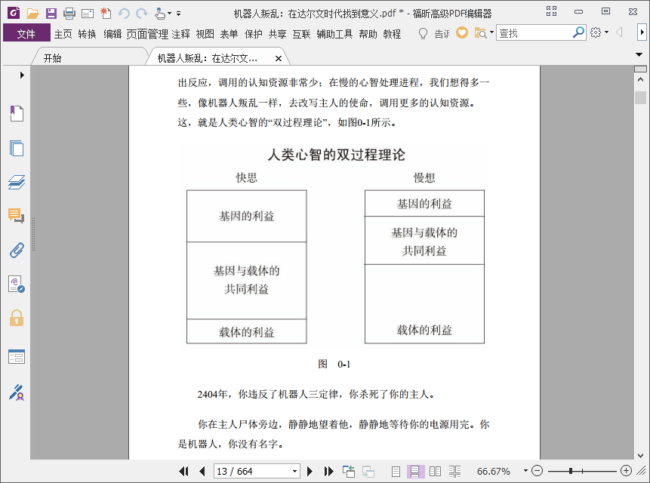Viewport: 650px width, 483px height.
Task: Open the document tab list dropdown
Action: [639, 54]
